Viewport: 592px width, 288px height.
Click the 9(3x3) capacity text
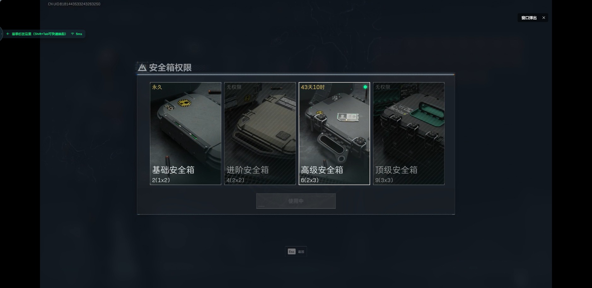(x=384, y=180)
